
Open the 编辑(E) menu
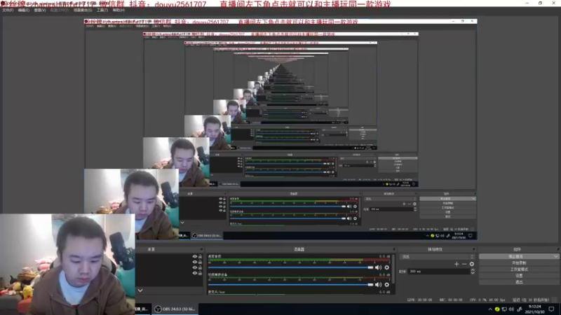[24, 10]
